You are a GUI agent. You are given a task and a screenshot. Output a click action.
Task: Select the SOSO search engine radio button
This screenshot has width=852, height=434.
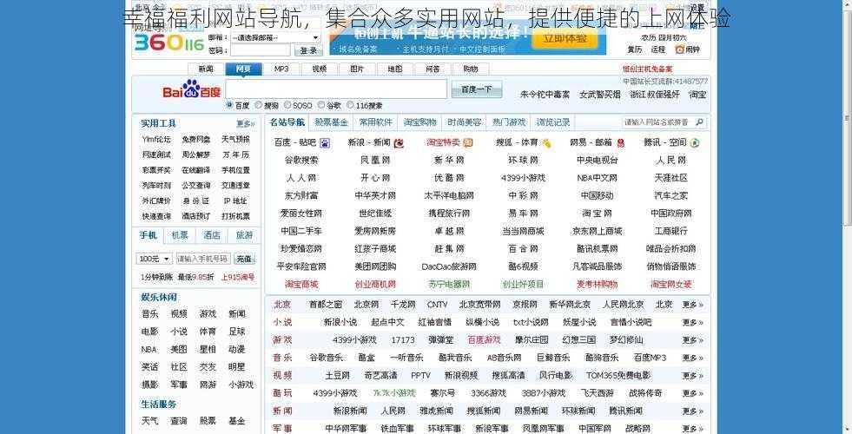[x=288, y=105]
